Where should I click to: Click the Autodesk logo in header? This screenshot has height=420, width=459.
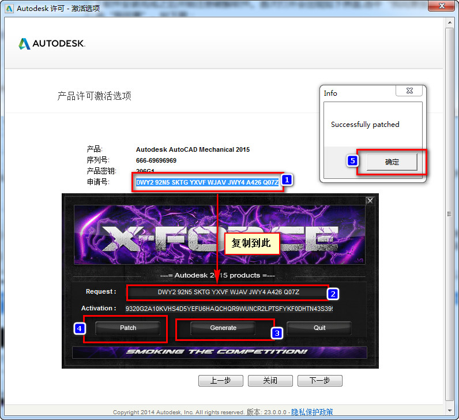[x=52, y=44]
